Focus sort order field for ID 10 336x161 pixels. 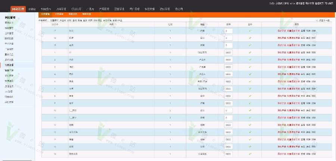[228, 111]
